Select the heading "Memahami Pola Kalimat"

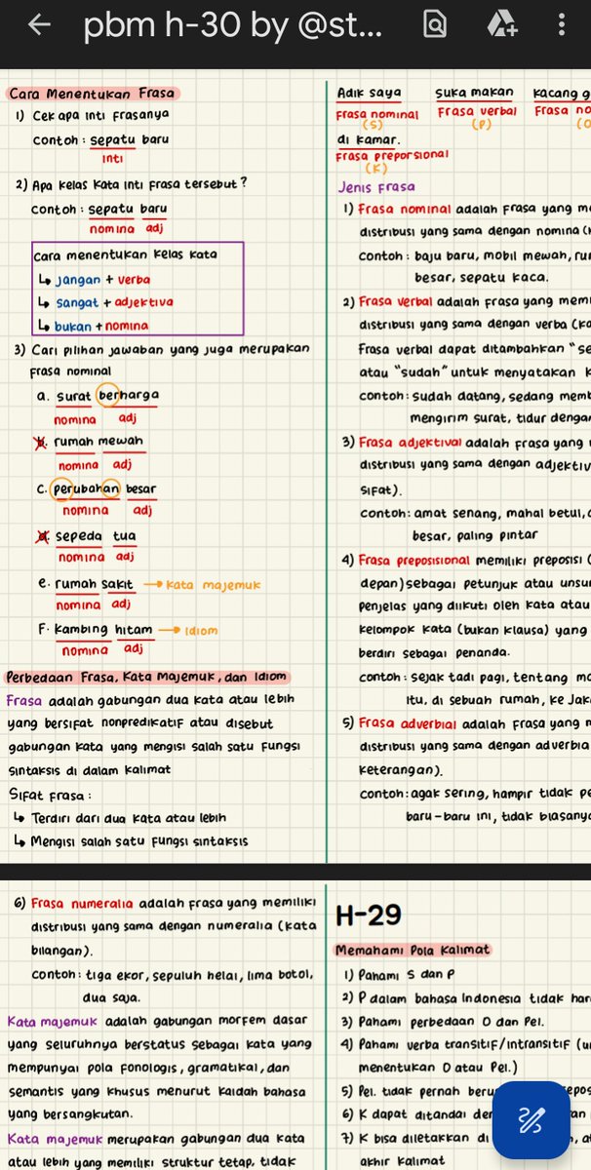pos(413,950)
